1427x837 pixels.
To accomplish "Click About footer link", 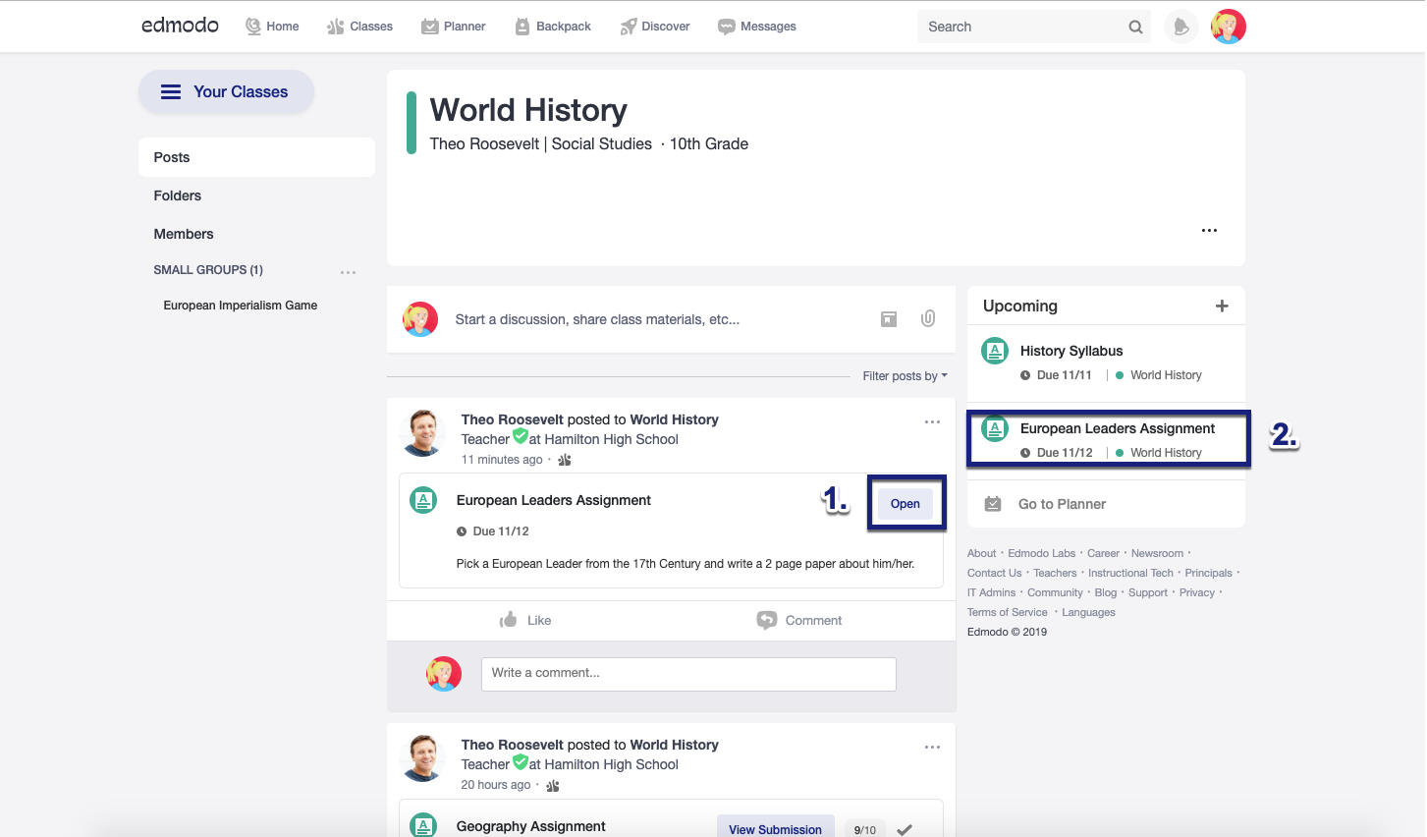I will tap(981, 553).
